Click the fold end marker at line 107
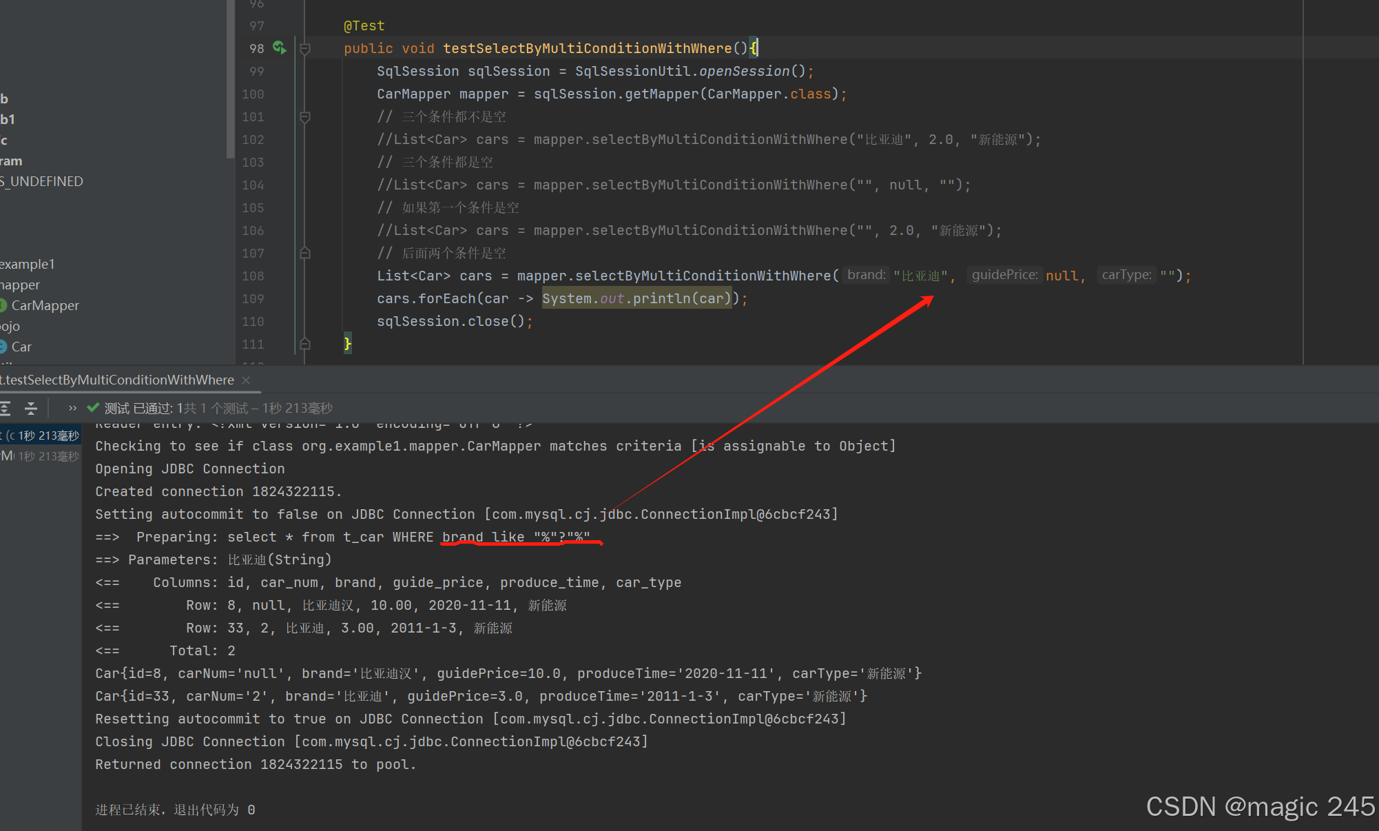This screenshot has width=1379, height=831. click(305, 253)
